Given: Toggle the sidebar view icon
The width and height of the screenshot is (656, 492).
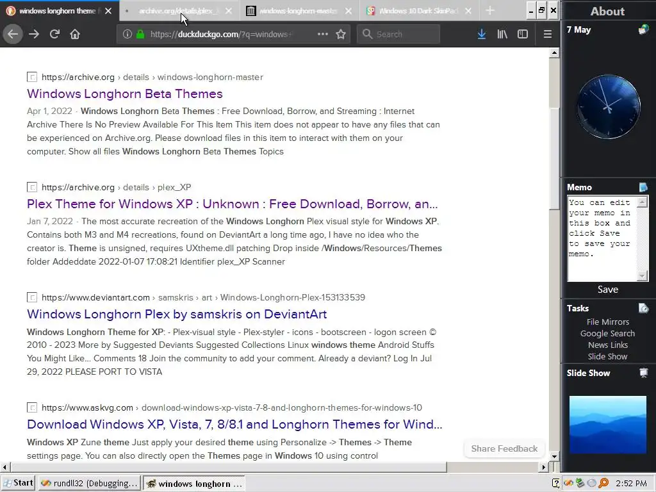Looking at the screenshot, I should tap(523, 34).
